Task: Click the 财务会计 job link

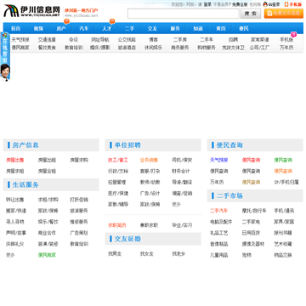Action: (x=181, y=171)
